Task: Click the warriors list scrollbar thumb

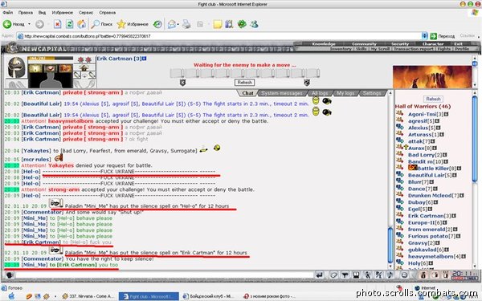Action: coord(475,139)
